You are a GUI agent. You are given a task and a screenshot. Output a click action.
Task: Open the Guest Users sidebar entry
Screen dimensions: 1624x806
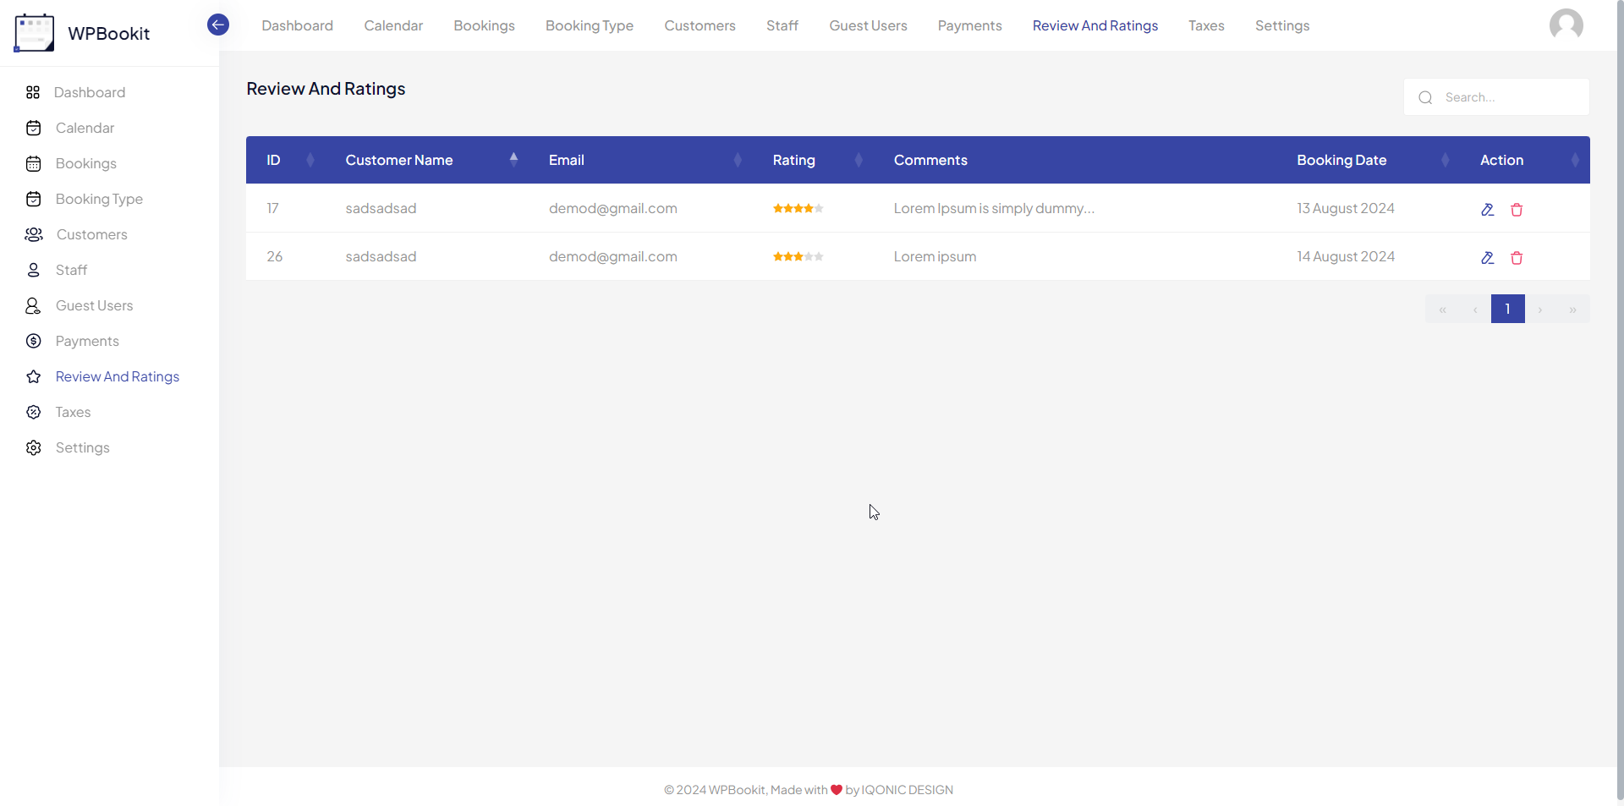pyautogui.click(x=94, y=305)
